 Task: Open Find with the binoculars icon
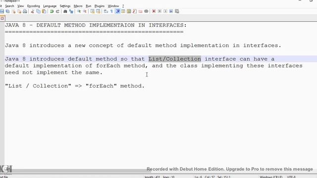click(65, 11)
